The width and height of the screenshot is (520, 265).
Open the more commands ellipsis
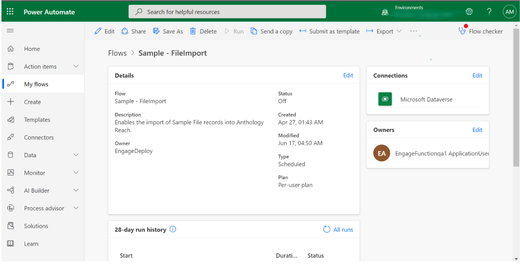pos(414,31)
